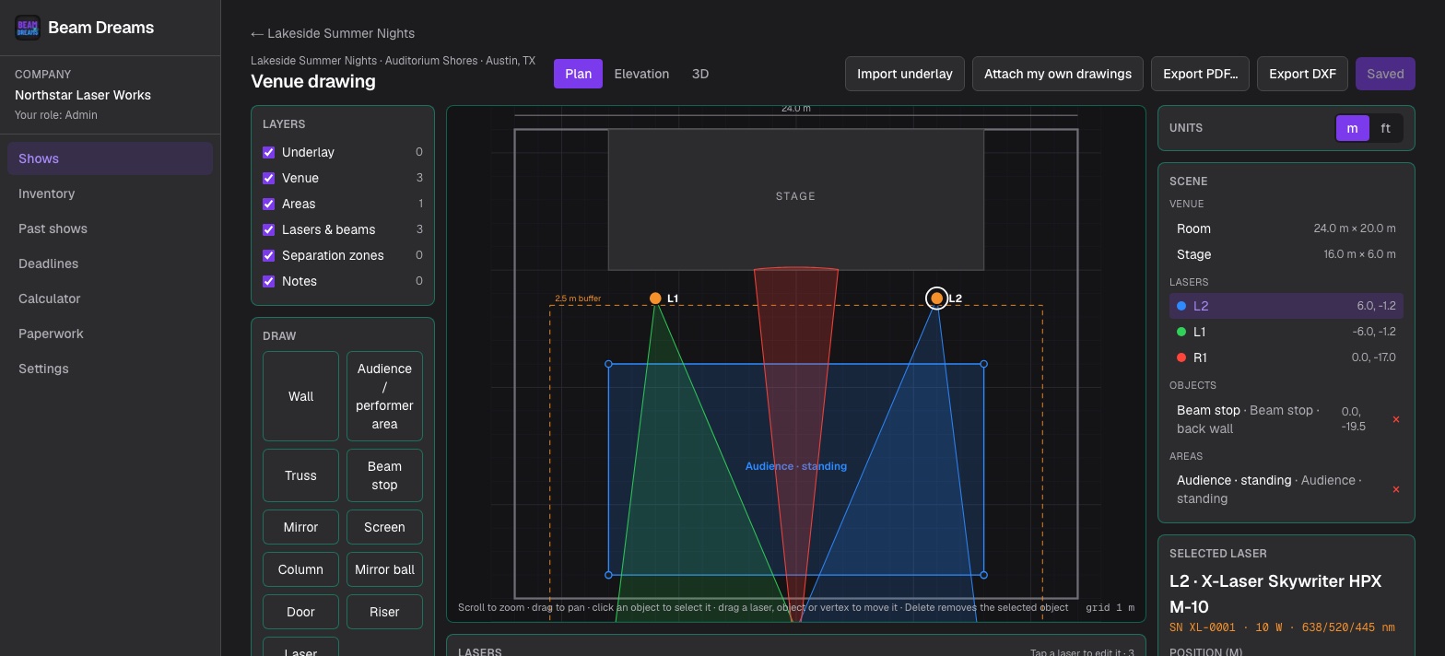Switch to the Plan view tab

(x=578, y=74)
